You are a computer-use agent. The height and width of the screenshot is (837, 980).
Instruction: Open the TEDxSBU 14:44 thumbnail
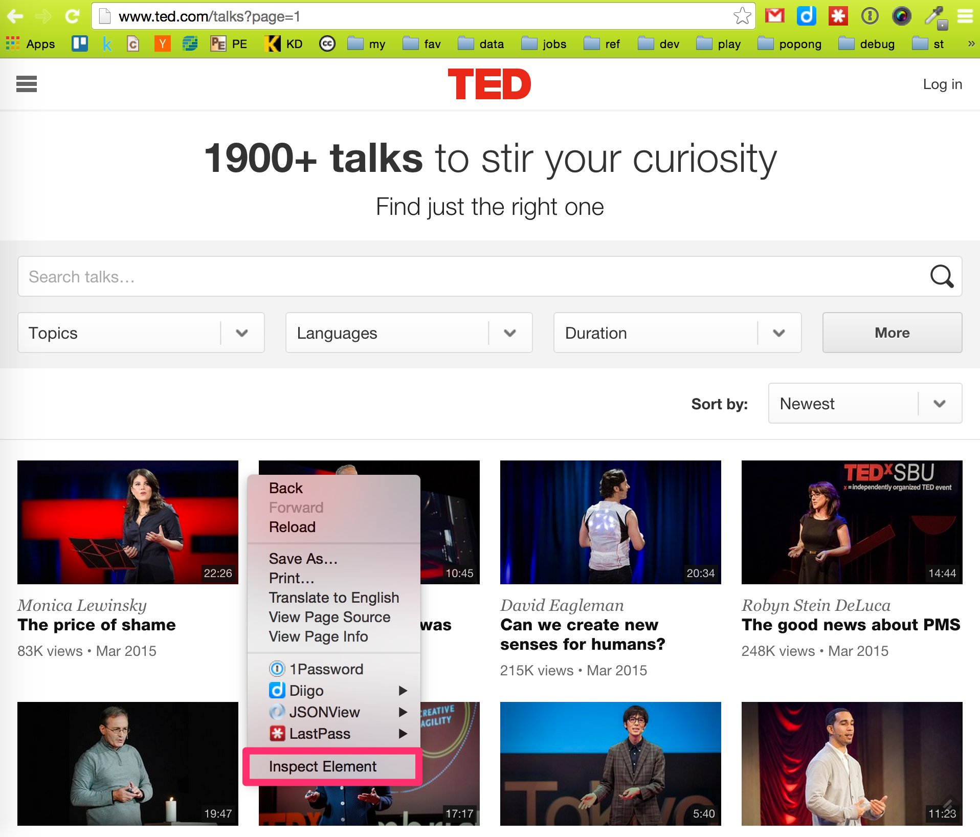tap(852, 522)
